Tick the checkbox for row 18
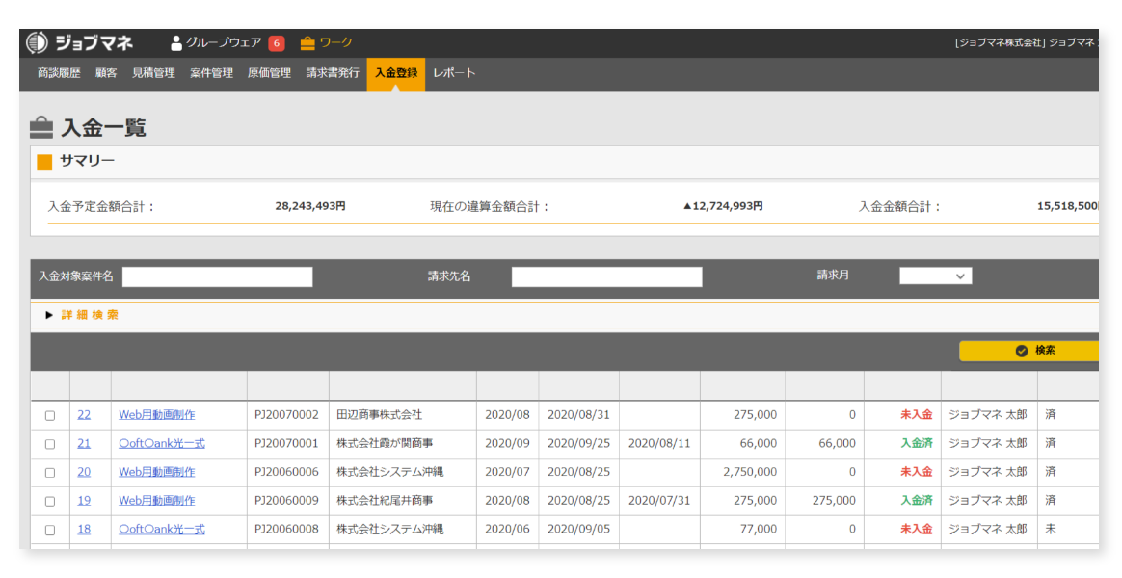The image size is (1122, 578). click(50, 530)
